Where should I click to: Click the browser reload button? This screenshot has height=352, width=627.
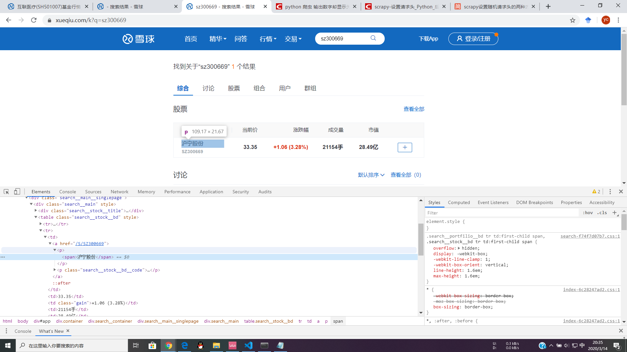click(34, 20)
